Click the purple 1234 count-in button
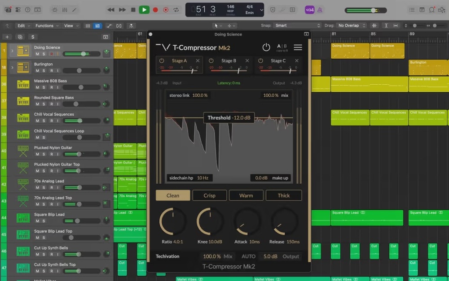This screenshot has height=281, width=449. (x=309, y=9)
